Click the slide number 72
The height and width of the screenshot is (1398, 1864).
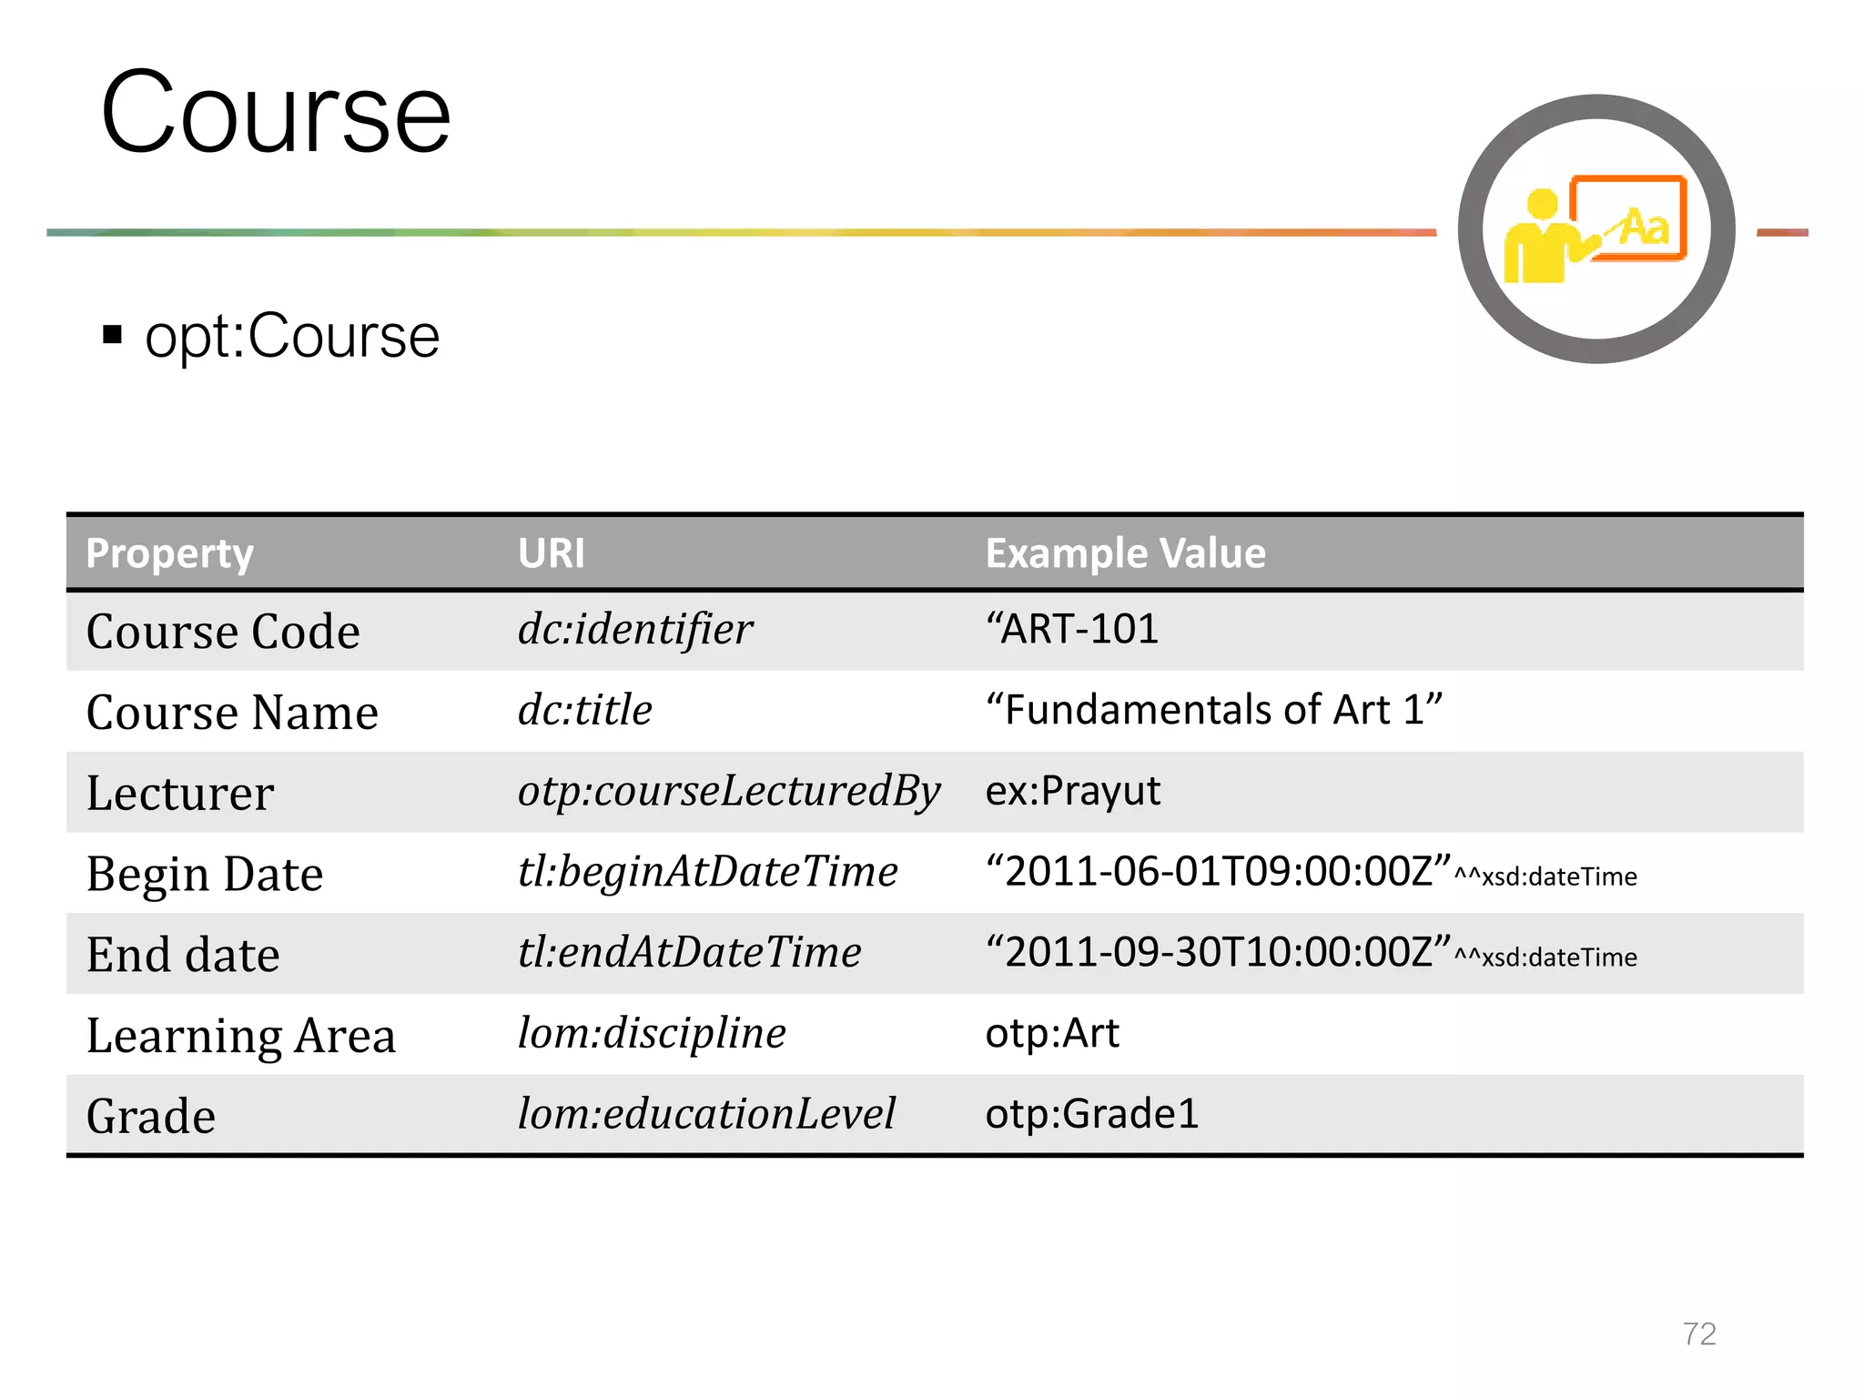click(1699, 1334)
